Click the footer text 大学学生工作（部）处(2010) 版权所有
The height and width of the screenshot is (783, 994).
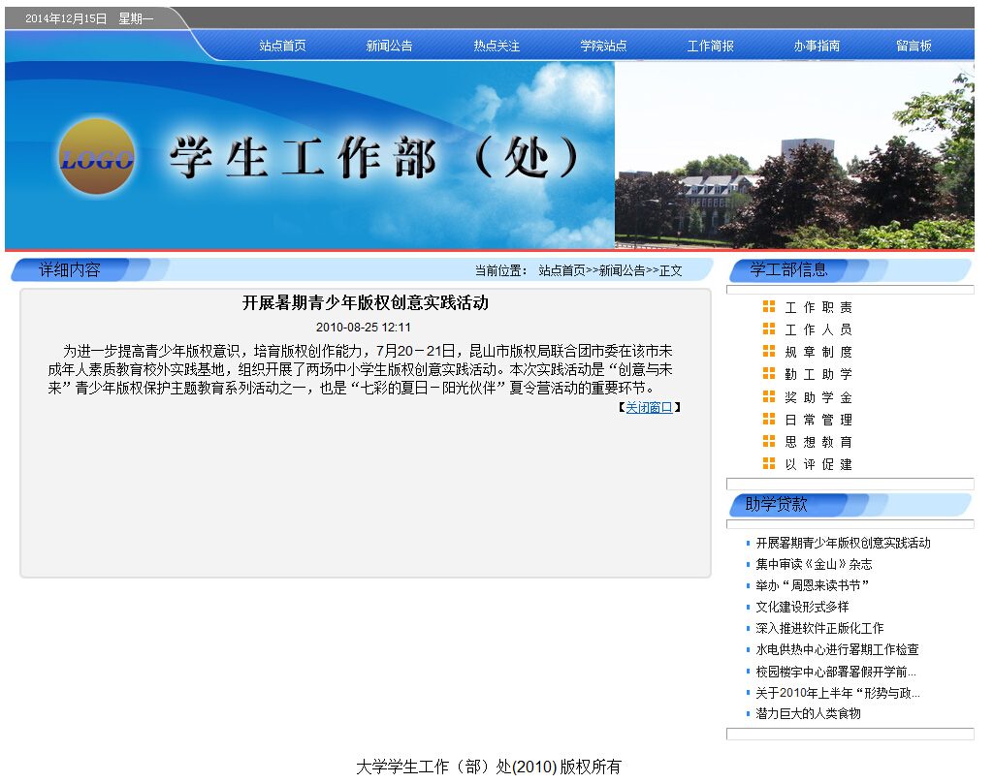click(x=489, y=767)
